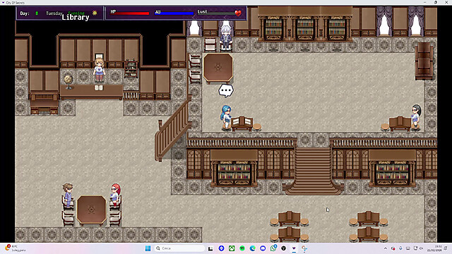The height and width of the screenshot is (254, 452).
Task: Open the notification center bell icon
Action: [446, 248]
